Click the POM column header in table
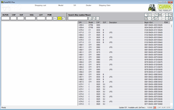The width and height of the screenshot is (174, 110). pos(167,22)
